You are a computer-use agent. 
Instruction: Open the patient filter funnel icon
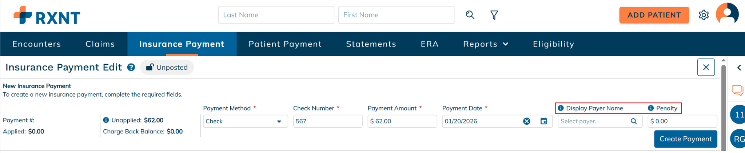pos(494,15)
